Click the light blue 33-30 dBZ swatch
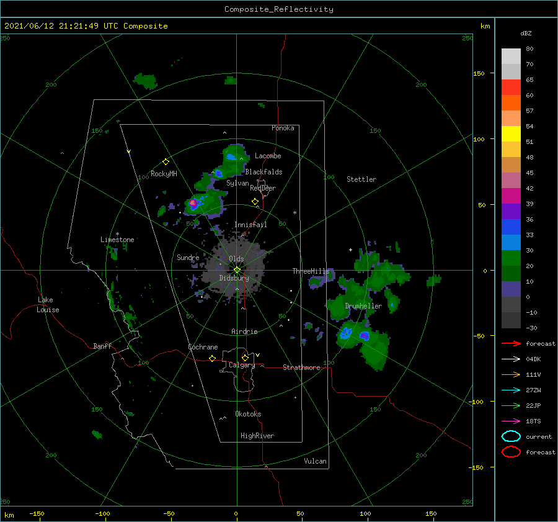Screen dimensions: 558x522 [511, 242]
